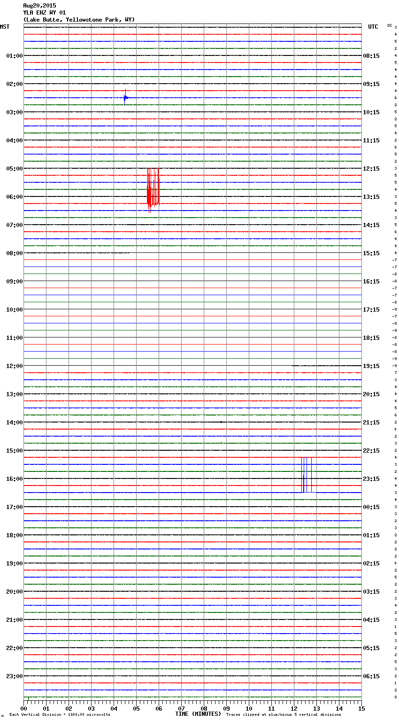This screenshot has height=721, width=399.
Task: Click the short black trace segment at 12:00 row
Action: (327, 365)
